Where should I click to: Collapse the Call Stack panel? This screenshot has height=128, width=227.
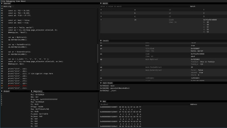click(x=101, y=83)
